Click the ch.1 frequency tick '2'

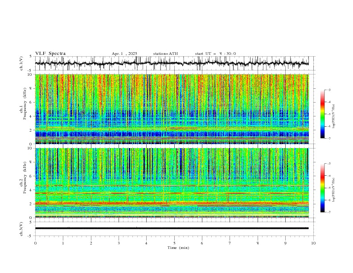(31, 130)
